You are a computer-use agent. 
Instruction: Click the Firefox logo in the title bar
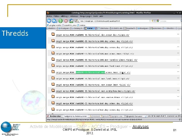48,13
